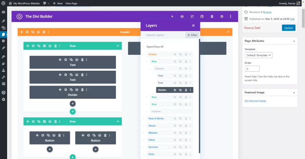Duplicate the Divider module in builder

[x=71, y=90]
